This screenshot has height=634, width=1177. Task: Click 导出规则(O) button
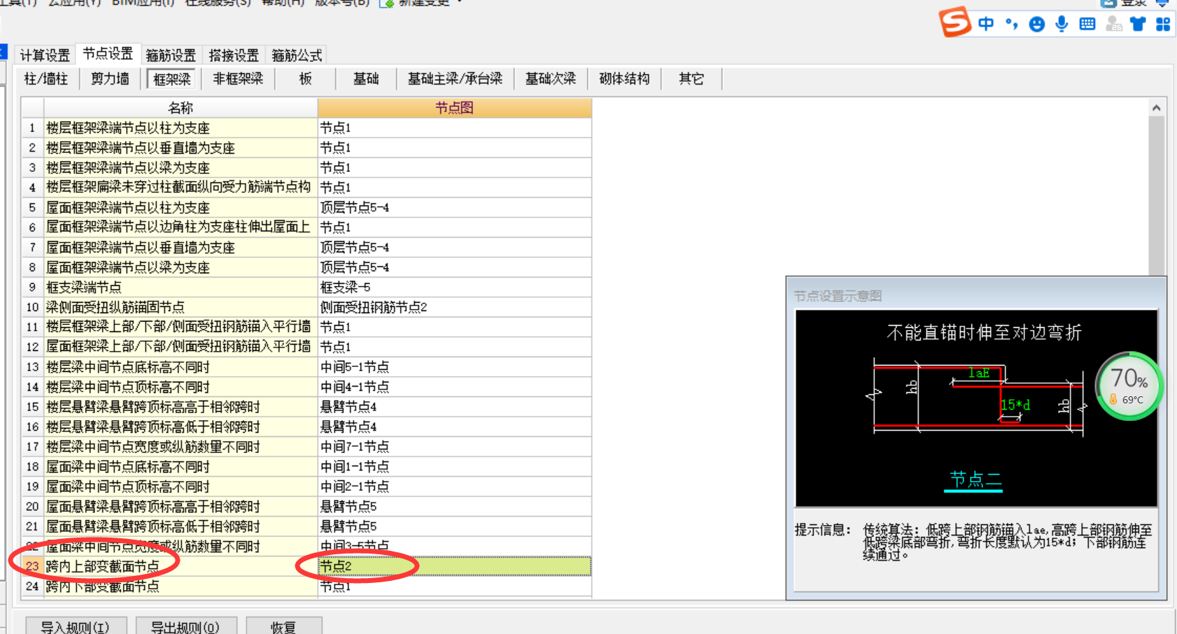[185, 626]
